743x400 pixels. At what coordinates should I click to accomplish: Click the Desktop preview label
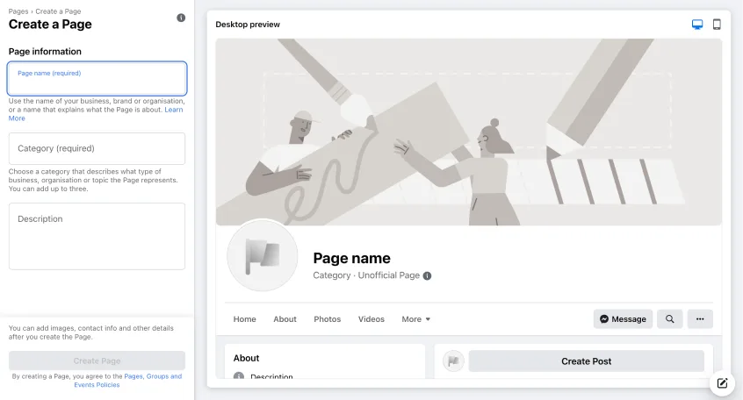coord(248,25)
